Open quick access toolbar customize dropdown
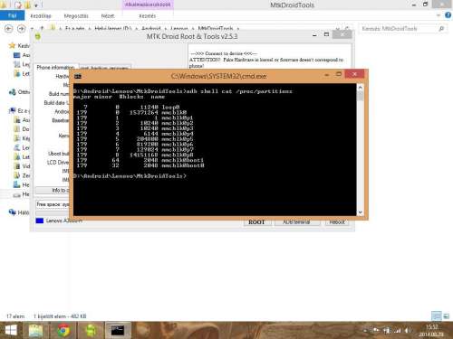The height and width of the screenshot is (339, 453). 36,5
